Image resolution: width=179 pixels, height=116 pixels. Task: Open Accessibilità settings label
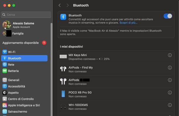pos(16,86)
